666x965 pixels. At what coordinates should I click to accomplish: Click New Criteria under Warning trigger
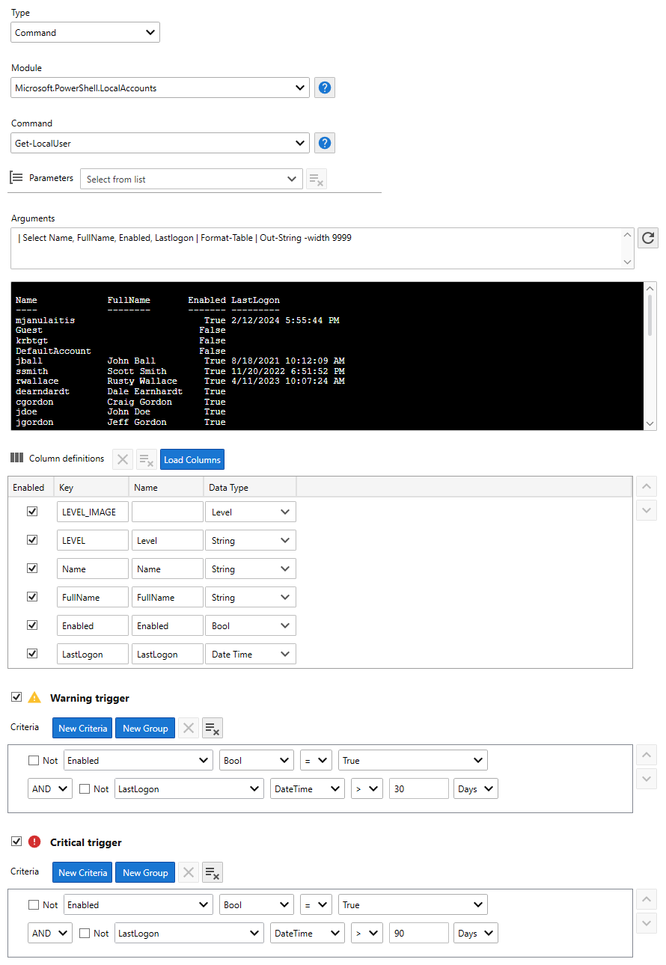click(x=82, y=728)
